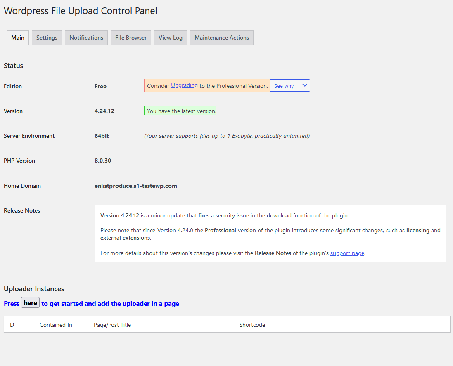
Task: Open the View Log tab
Action: [170, 37]
